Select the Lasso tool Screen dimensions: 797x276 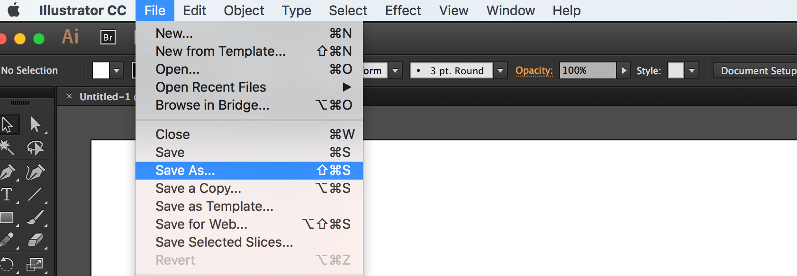36,148
